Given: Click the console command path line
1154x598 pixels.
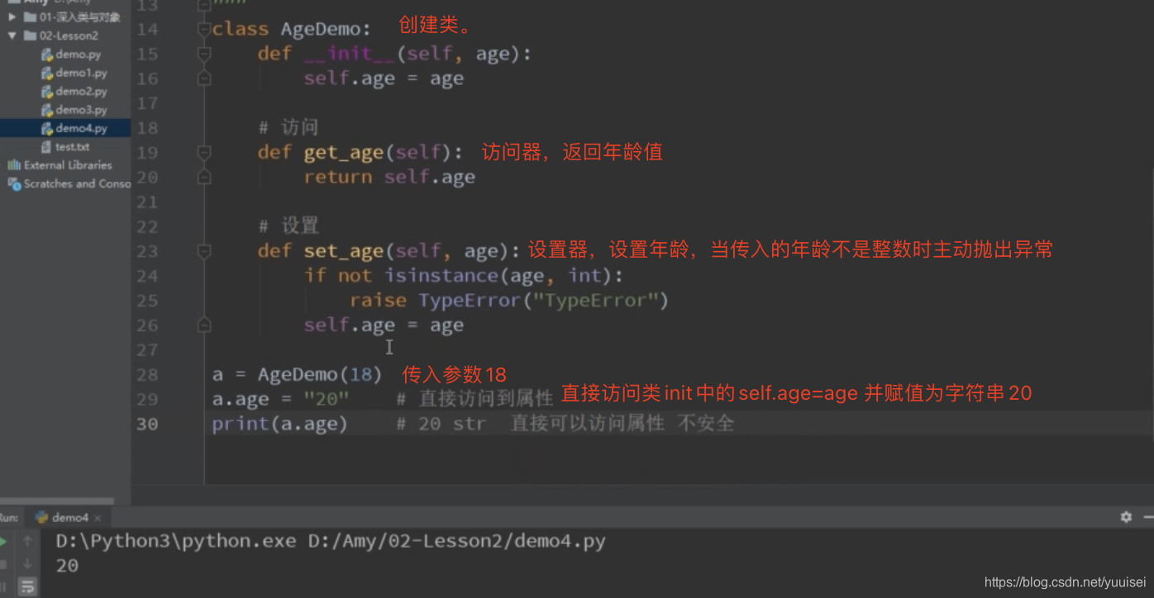Looking at the screenshot, I should pos(331,542).
